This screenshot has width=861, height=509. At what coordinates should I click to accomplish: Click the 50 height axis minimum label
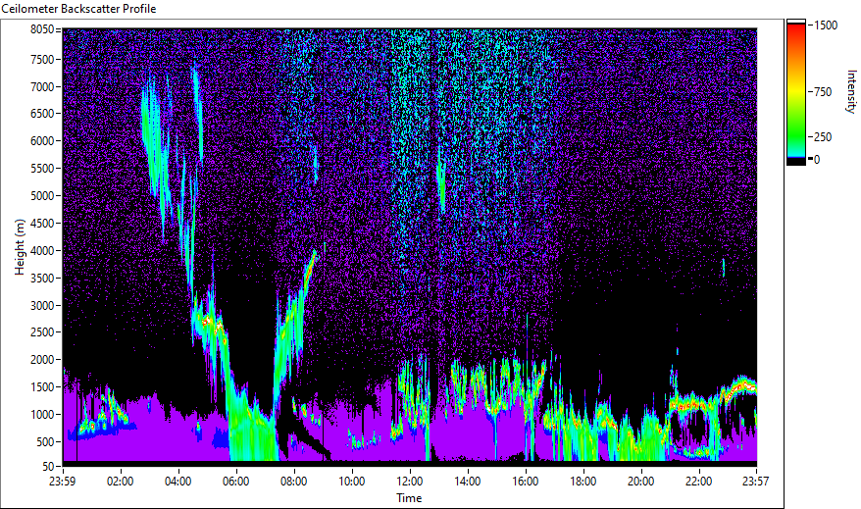pyautogui.click(x=48, y=467)
